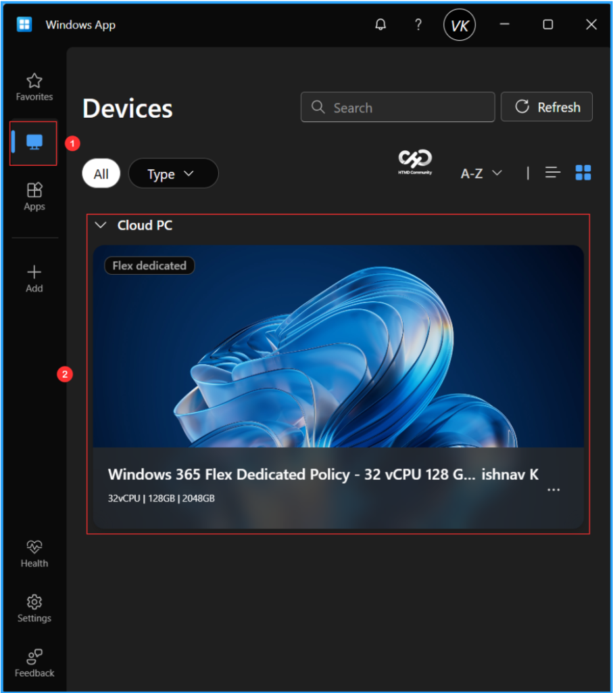This screenshot has height=693, width=613.
Task: Open the Apps section in sidebar
Action: point(34,197)
